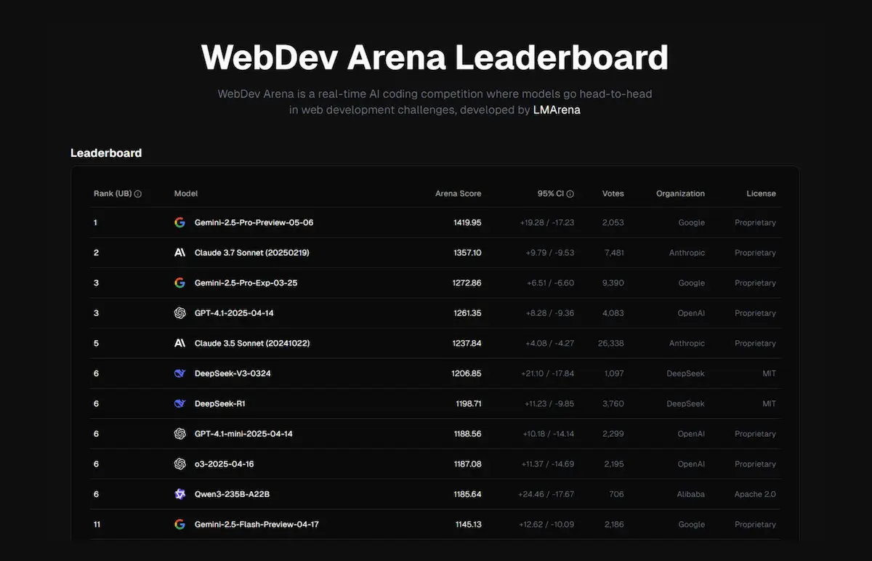The image size is (872, 561).
Task: Click the info icon next to 95% CI
Action: [x=570, y=194]
